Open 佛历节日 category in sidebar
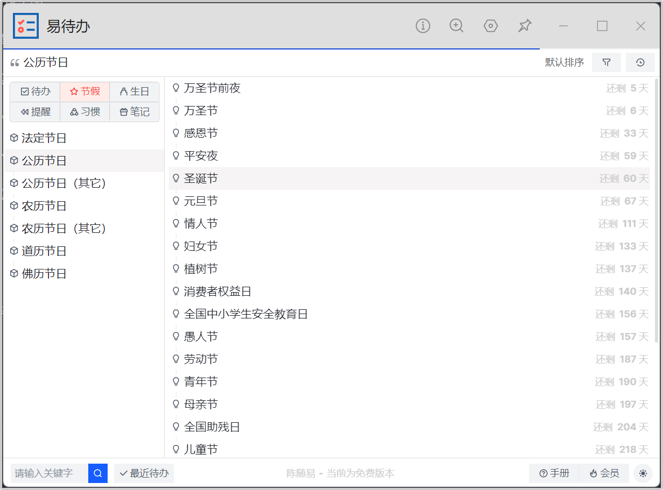The image size is (663, 490). pos(44,274)
